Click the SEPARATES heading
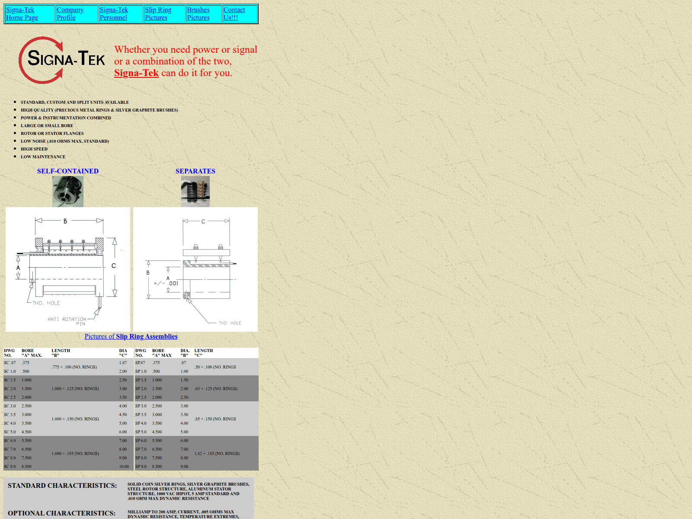Image resolution: width=692 pixels, height=519 pixels. [x=195, y=171]
